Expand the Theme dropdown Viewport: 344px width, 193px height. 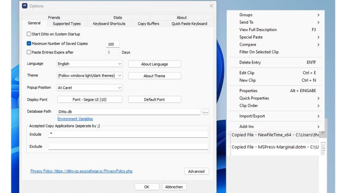click(x=89, y=76)
